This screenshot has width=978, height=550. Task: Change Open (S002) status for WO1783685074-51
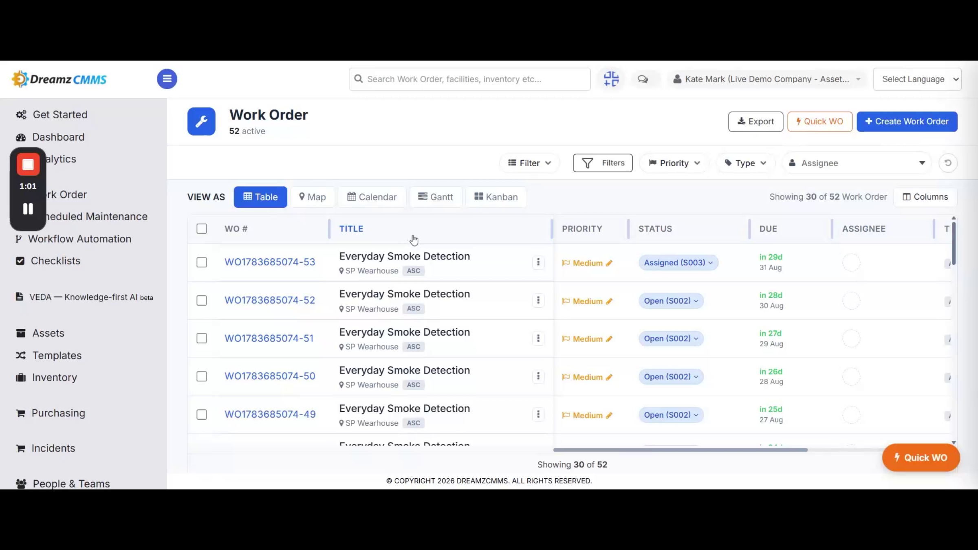[x=671, y=339]
